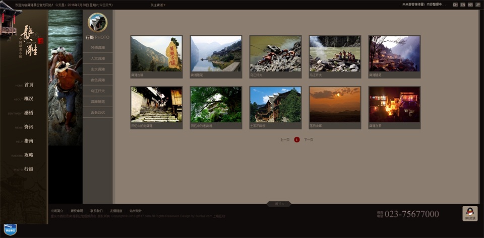Screen dimensions: 484x238
Task: Expand the footer panel via 展开 tab
Action: tap(279, 204)
